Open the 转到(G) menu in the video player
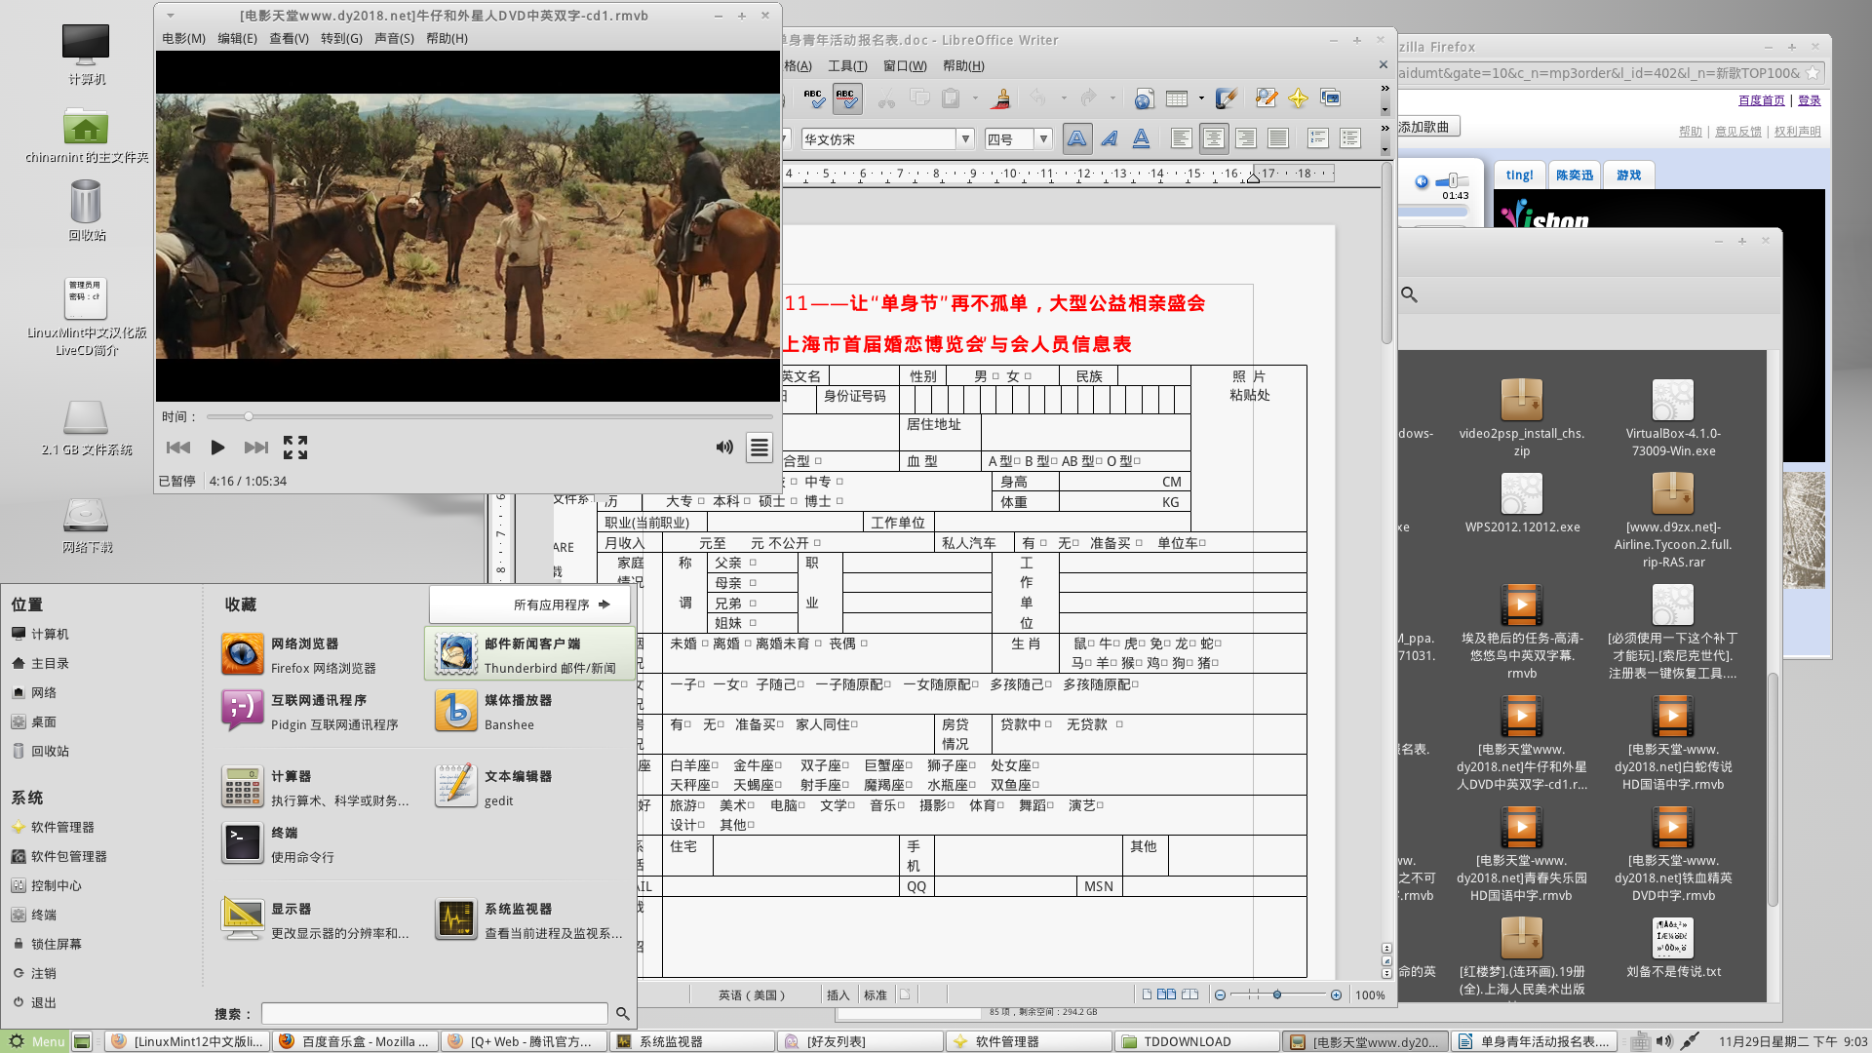 click(341, 38)
